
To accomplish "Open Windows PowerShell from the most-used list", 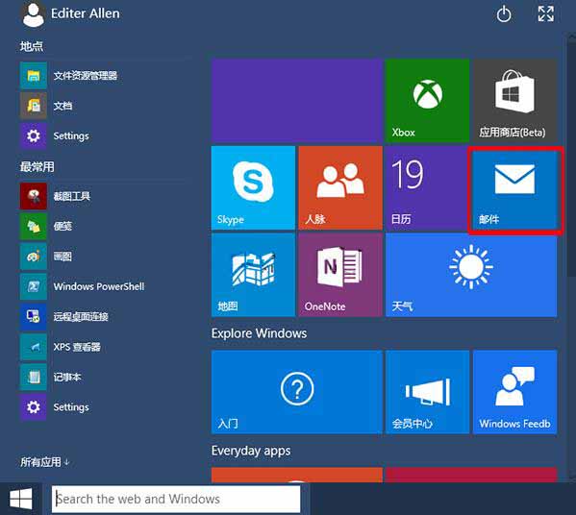I will click(83, 286).
